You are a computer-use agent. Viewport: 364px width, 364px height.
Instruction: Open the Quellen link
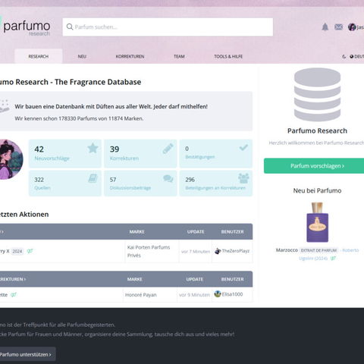(42, 188)
